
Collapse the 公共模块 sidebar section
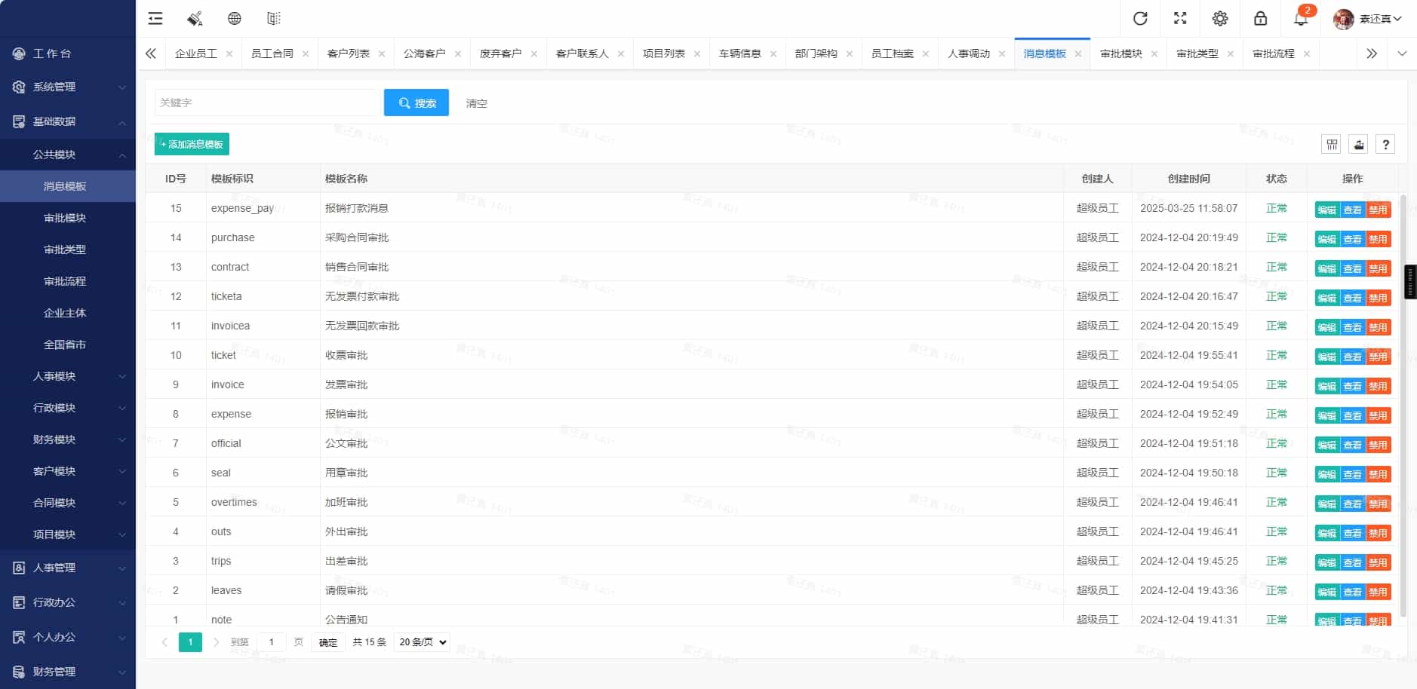tap(68, 154)
